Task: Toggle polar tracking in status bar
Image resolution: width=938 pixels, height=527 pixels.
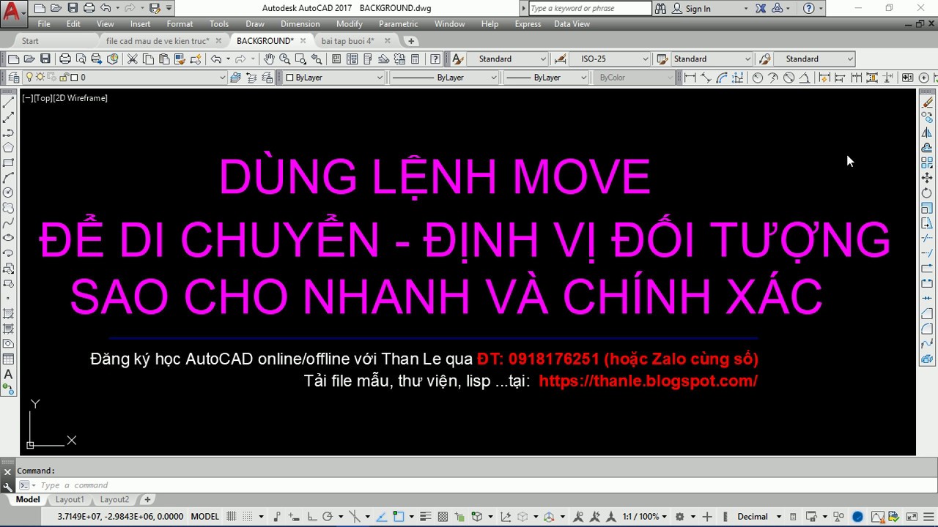Action: tap(328, 516)
